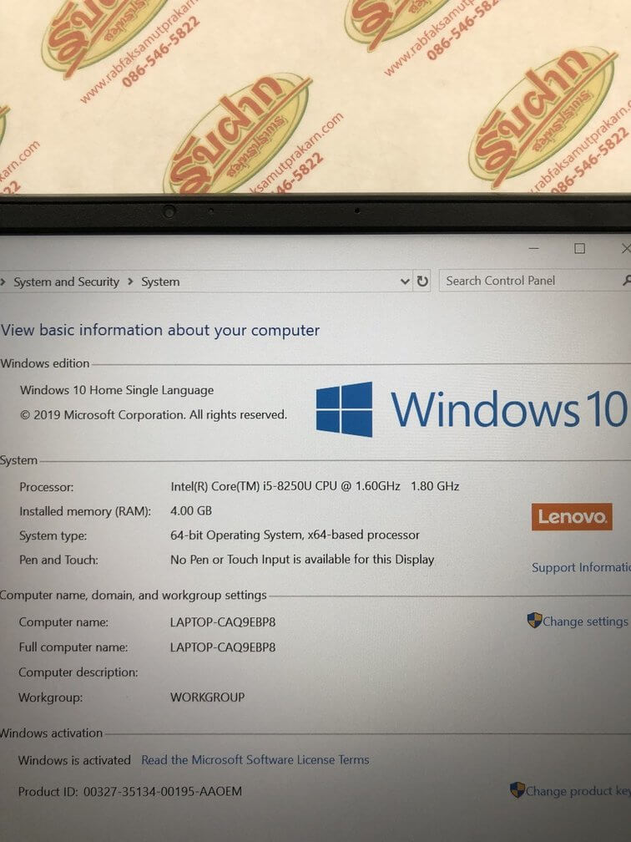Screen dimensions: 631x842
Task: Refresh the Control Panel address bar
Action: [422, 281]
